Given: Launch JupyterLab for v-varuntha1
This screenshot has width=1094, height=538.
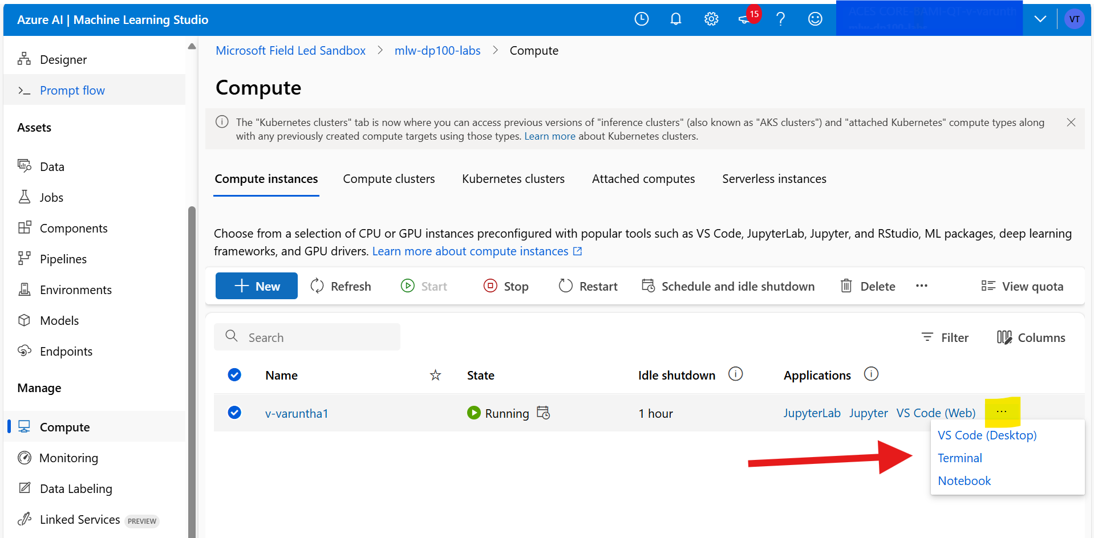Looking at the screenshot, I should [x=812, y=413].
